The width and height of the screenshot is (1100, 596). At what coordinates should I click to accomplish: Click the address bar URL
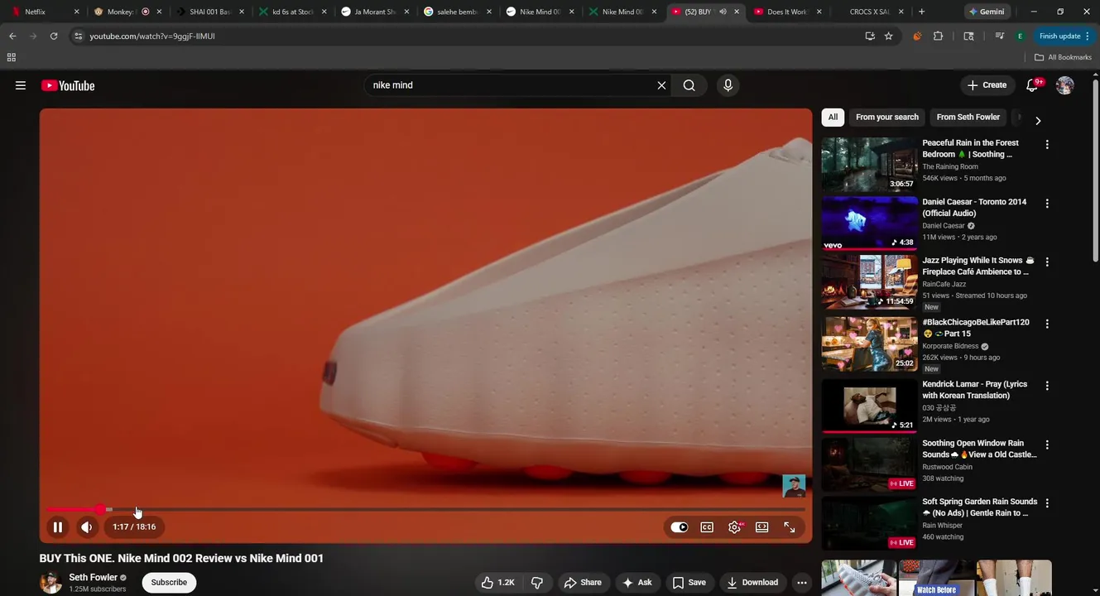[x=152, y=36]
